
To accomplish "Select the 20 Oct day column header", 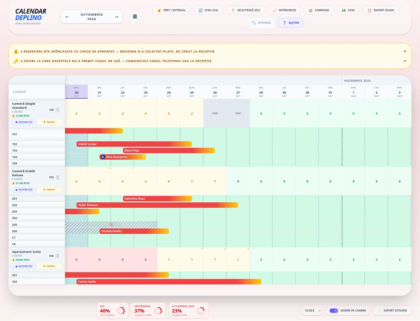I will coord(76,92).
